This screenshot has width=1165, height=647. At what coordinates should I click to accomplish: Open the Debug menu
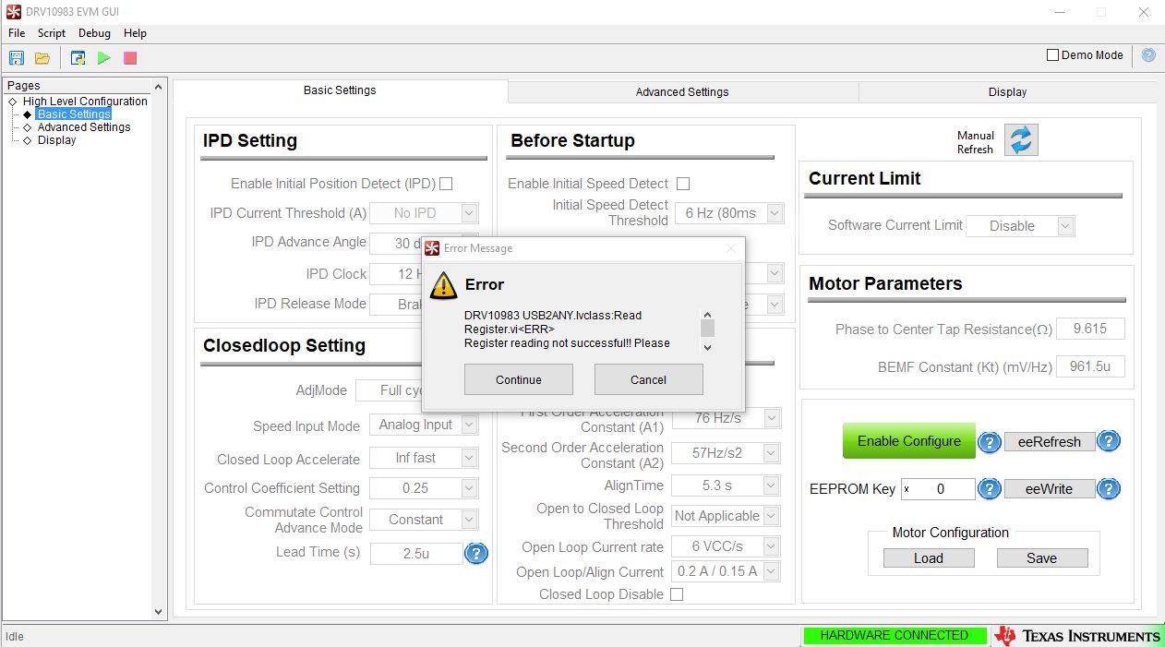[x=94, y=33]
